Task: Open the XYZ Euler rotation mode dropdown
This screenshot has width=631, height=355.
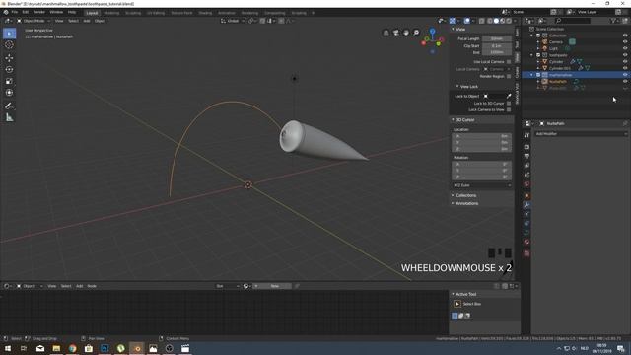Action: [x=482, y=185]
